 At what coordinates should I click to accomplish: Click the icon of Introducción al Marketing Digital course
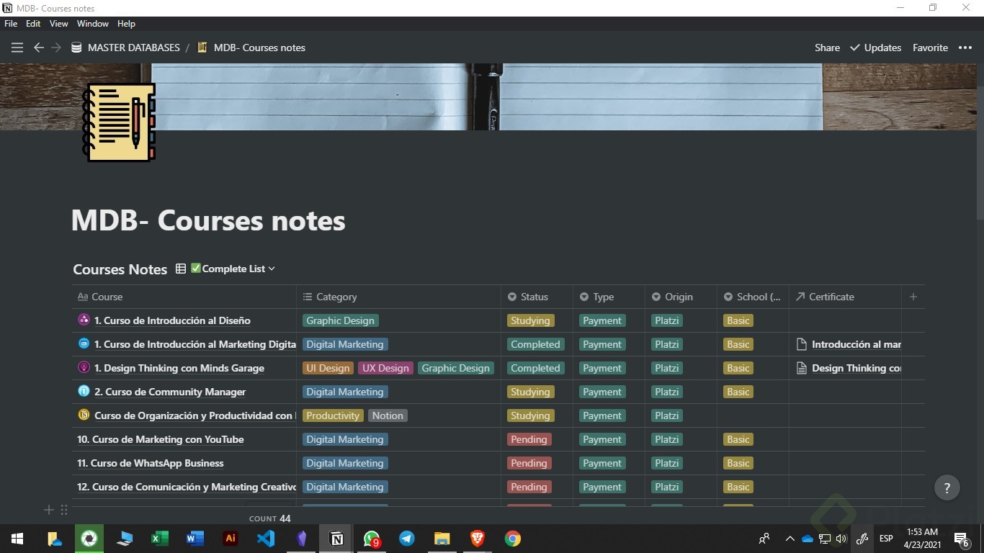(x=84, y=343)
